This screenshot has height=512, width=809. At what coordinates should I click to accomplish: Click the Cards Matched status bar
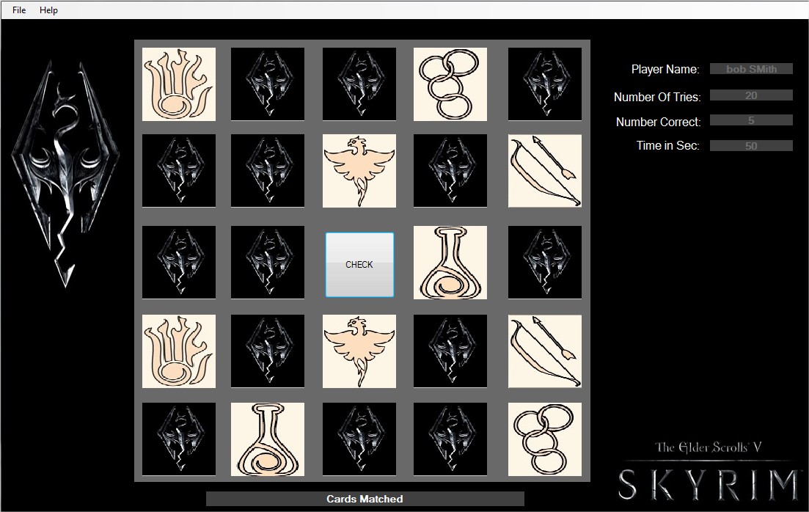coord(365,499)
